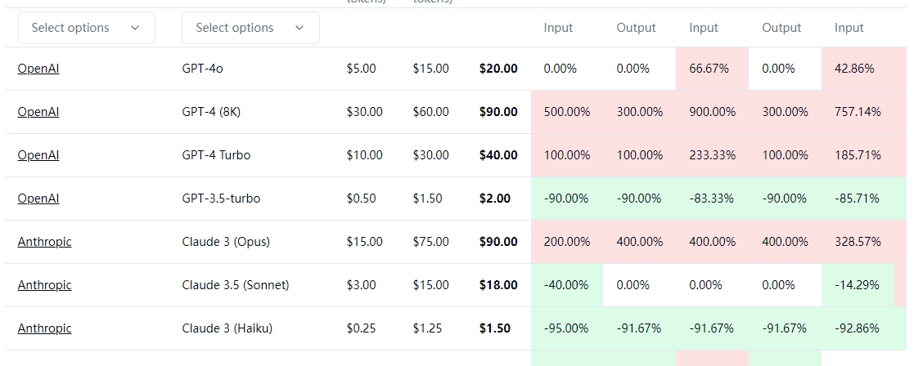The height and width of the screenshot is (366, 923).
Task: Follow the Anthropic link in Claude 3 (Haiku) row
Action: [44, 328]
